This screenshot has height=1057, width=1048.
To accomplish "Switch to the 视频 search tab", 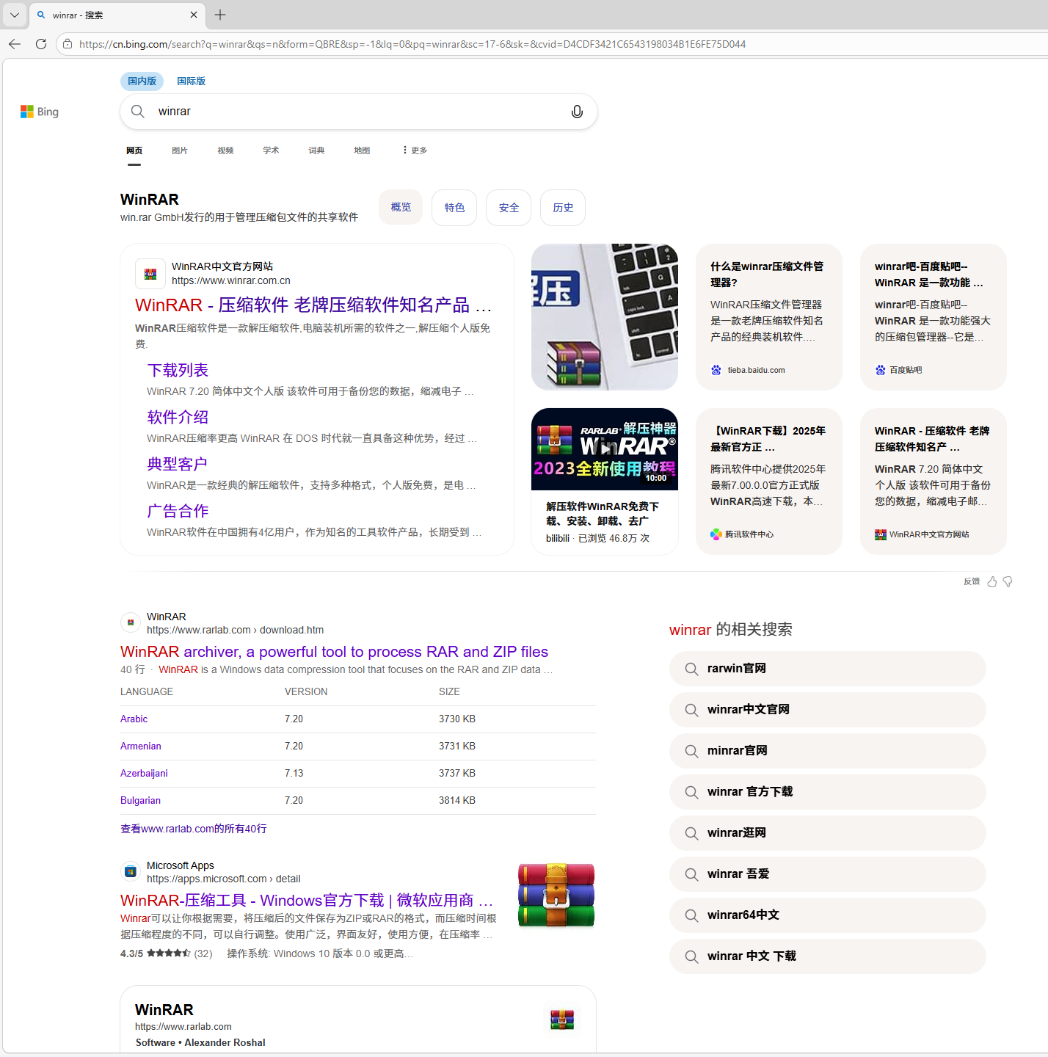I will click(x=225, y=150).
